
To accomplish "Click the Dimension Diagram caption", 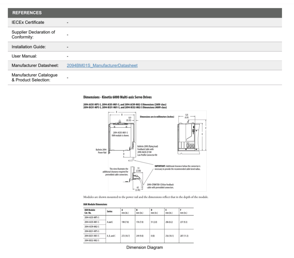I will pos(144,247).
